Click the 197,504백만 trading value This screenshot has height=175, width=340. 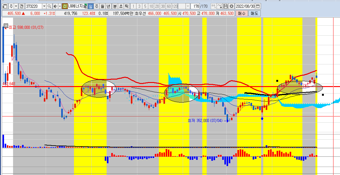[x=123, y=13]
